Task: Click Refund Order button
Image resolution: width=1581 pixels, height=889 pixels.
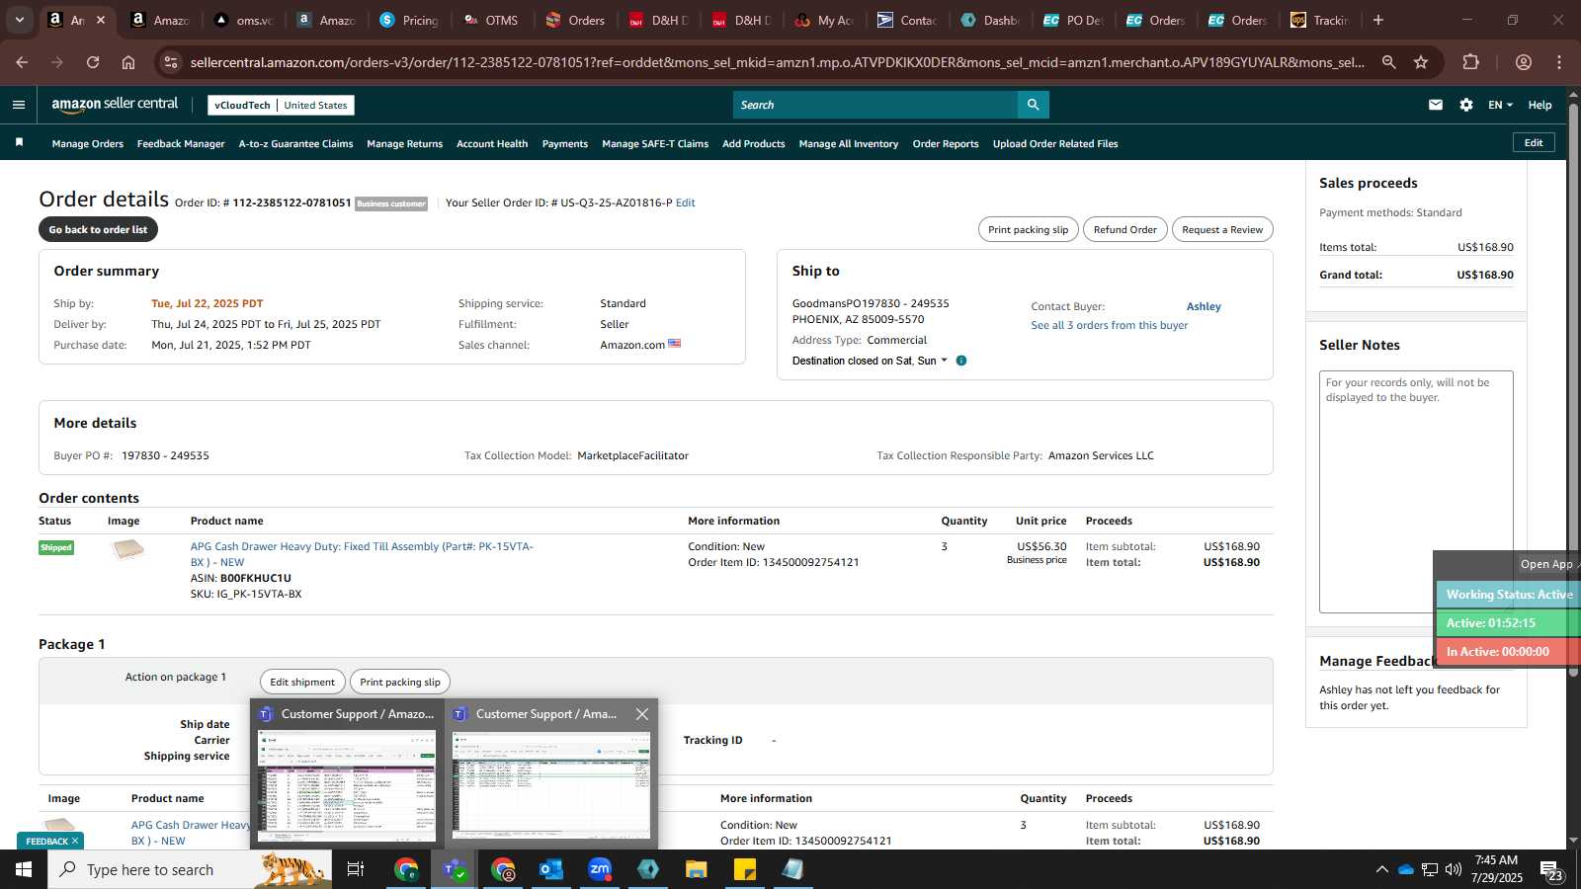Action: (1125, 229)
